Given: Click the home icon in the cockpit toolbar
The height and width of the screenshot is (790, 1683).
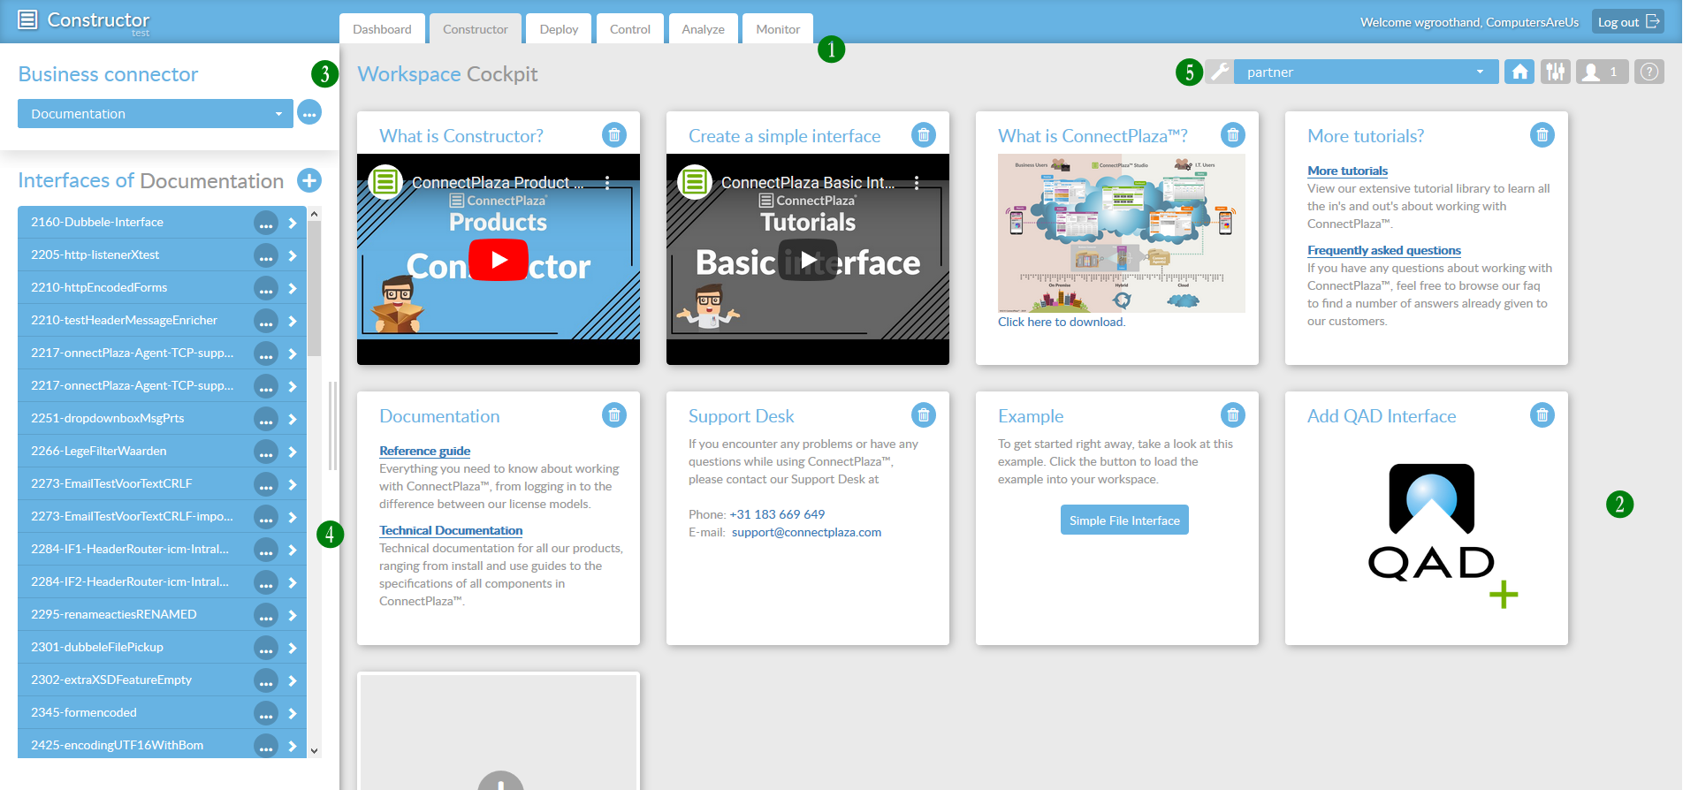Looking at the screenshot, I should [x=1519, y=72].
